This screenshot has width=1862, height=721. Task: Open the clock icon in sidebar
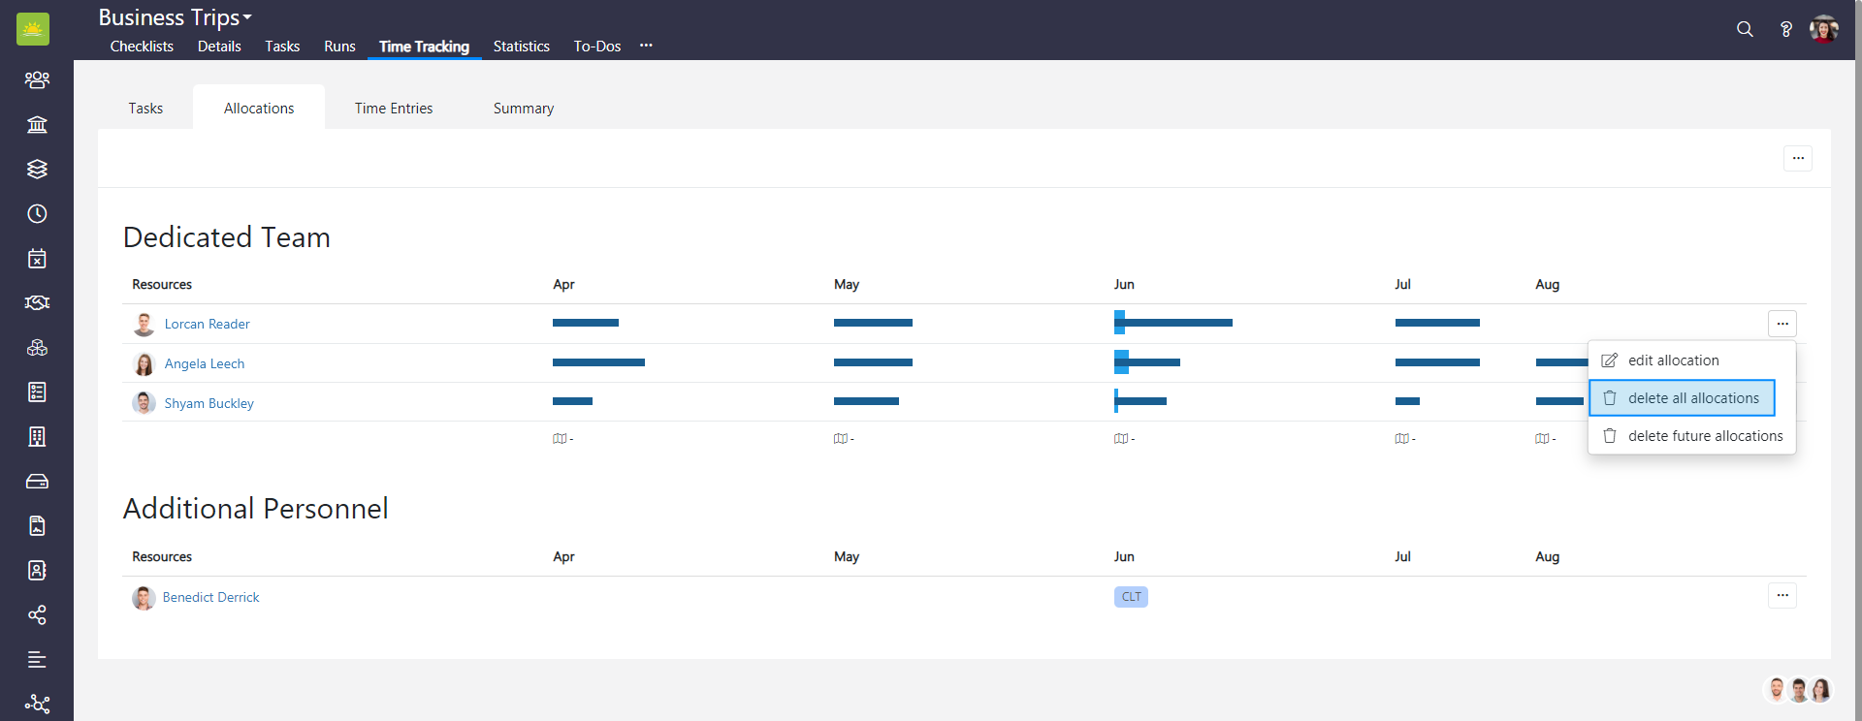37,214
